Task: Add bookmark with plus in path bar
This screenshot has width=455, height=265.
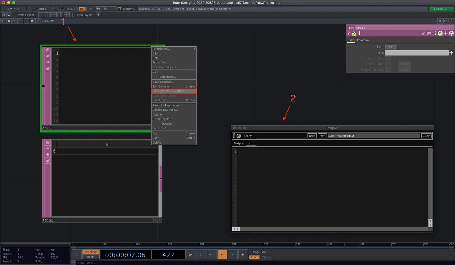Action: tap(26, 21)
